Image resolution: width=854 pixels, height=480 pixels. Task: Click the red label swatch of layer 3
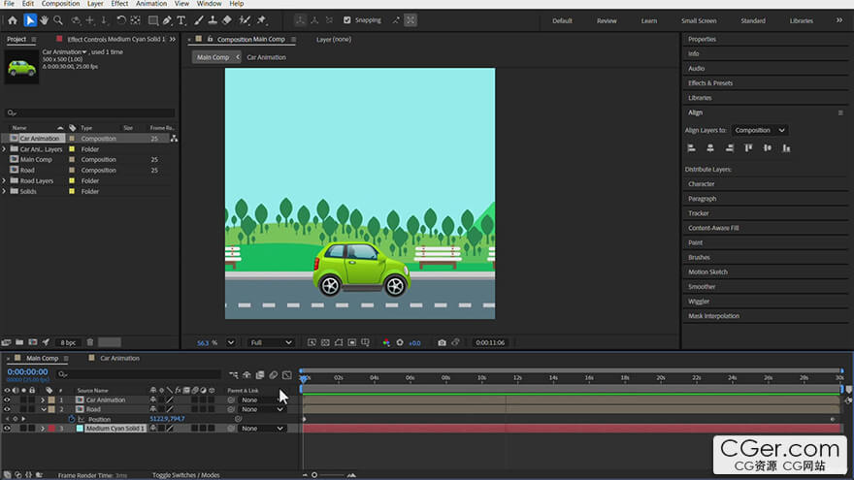51,428
